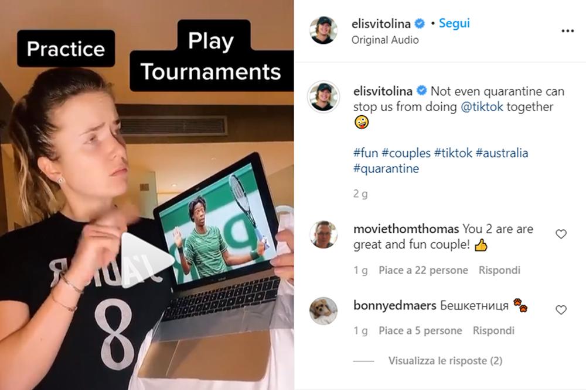
Task: Open the #quarantine hashtag
Action: tap(386, 168)
